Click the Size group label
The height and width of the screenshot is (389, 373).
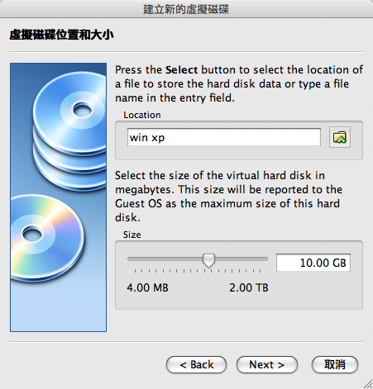[x=132, y=235]
